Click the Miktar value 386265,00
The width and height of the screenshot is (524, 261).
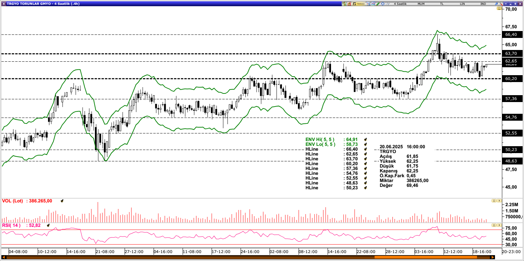pyautogui.click(x=418, y=180)
